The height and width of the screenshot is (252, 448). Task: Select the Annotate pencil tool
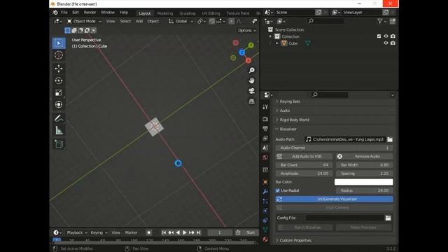pos(59,118)
